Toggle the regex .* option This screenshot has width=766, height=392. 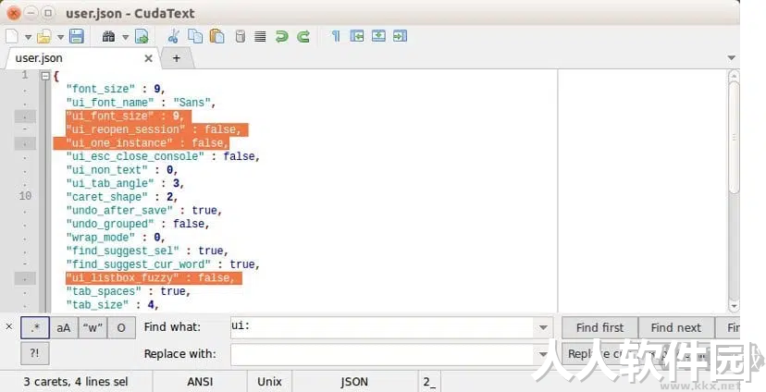pos(34,327)
